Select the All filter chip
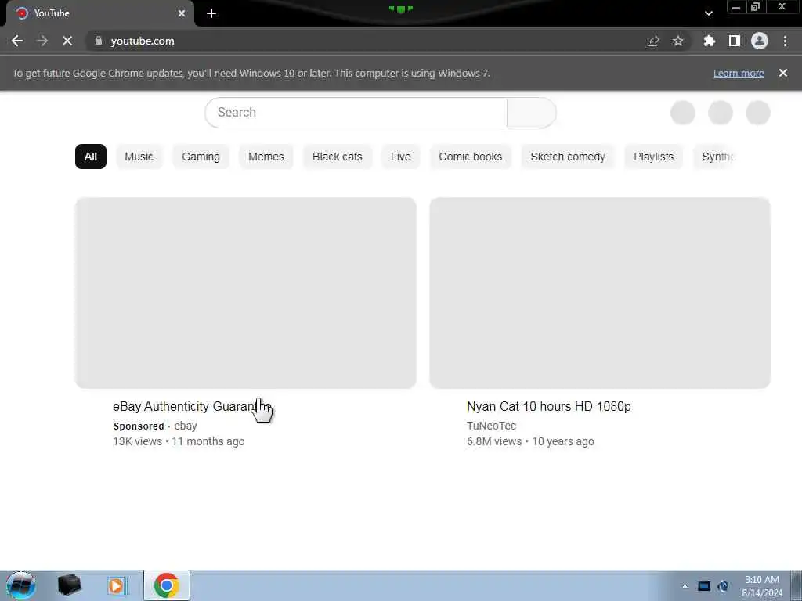Image resolution: width=802 pixels, height=601 pixels. coord(91,157)
